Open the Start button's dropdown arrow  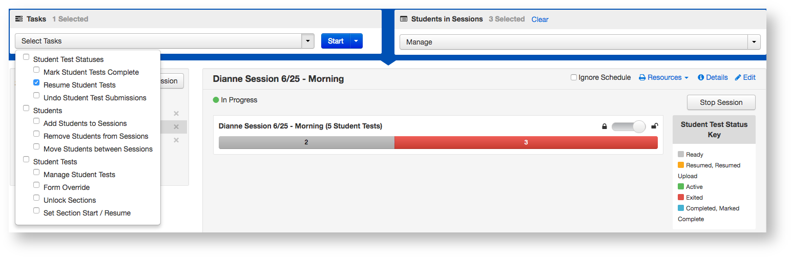pyautogui.click(x=357, y=41)
